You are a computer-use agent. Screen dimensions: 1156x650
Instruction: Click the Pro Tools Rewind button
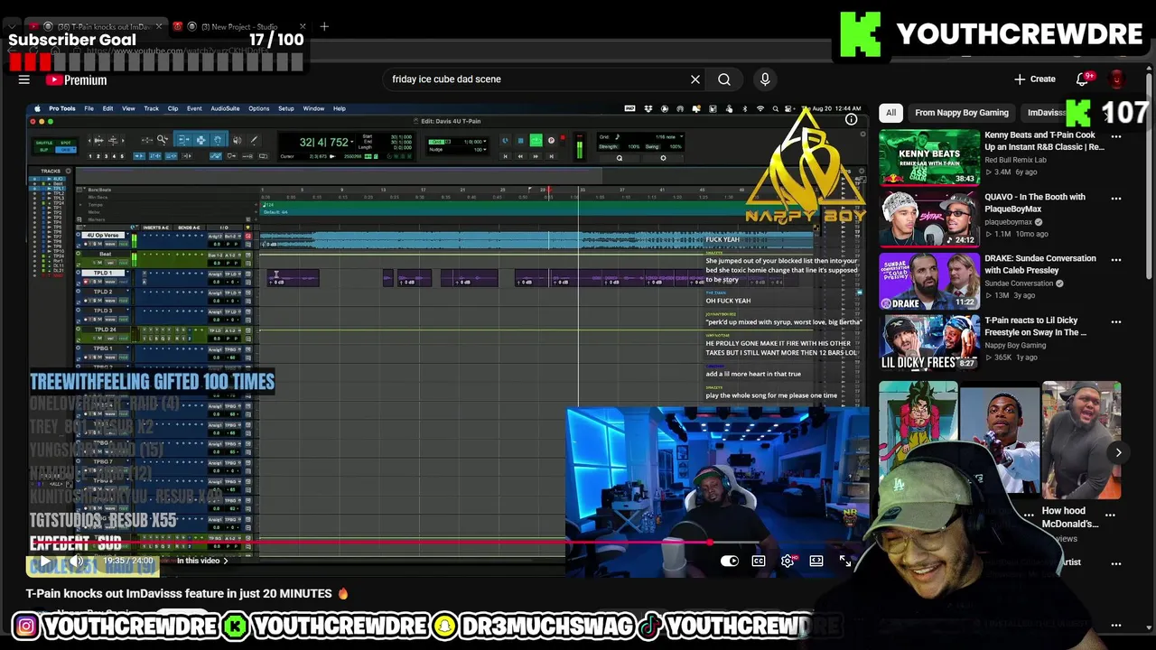click(x=520, y=156)
